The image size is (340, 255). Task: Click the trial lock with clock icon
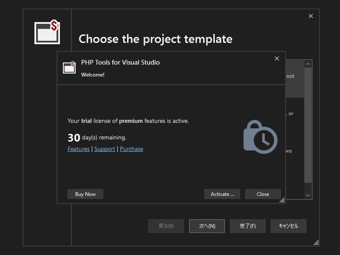click(x=260, y=137)
